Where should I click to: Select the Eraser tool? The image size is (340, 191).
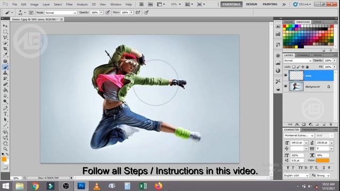5,84
